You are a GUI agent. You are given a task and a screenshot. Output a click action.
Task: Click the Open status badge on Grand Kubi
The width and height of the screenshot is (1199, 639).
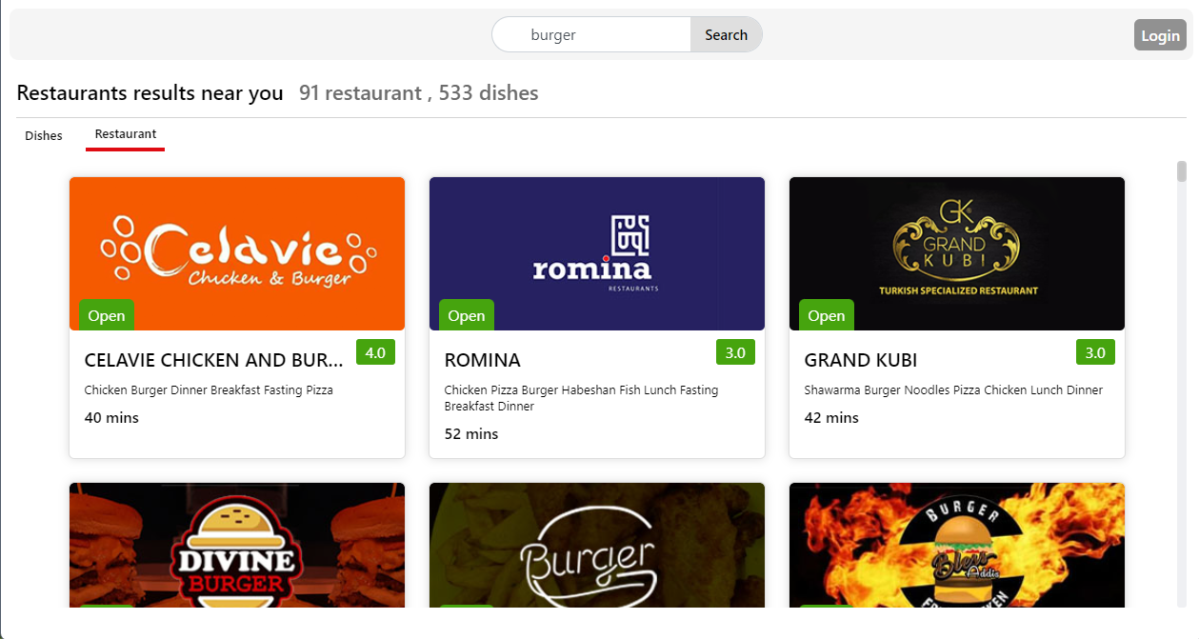pos(827,315)
